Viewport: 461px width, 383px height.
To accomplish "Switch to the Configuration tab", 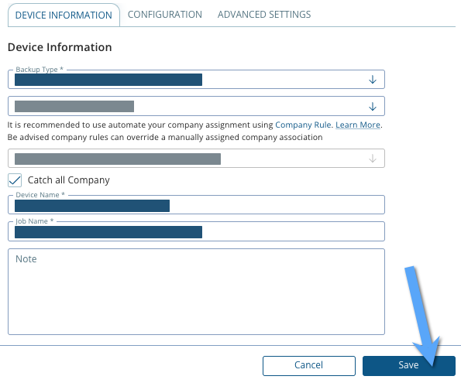I will pyautogui.click(x=164, y=15).
